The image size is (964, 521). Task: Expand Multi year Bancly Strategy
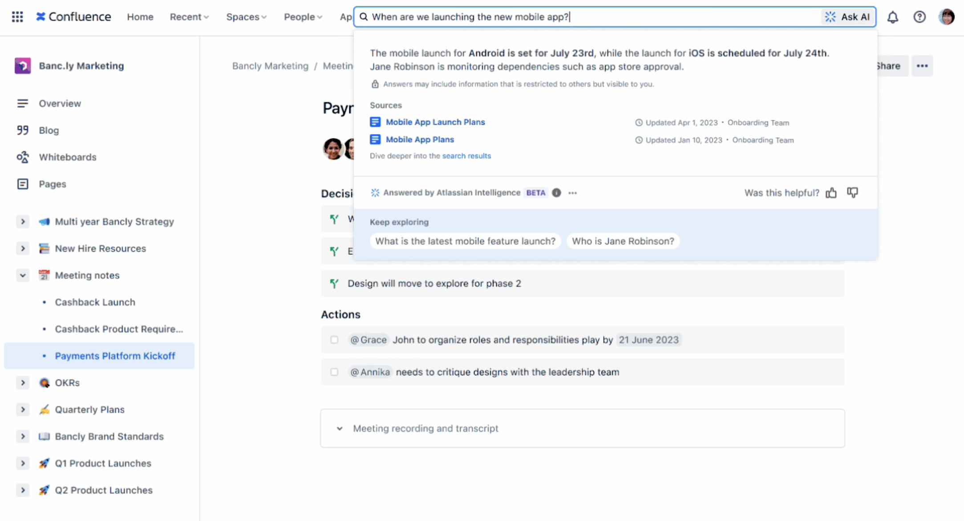(x=23, y=222)
